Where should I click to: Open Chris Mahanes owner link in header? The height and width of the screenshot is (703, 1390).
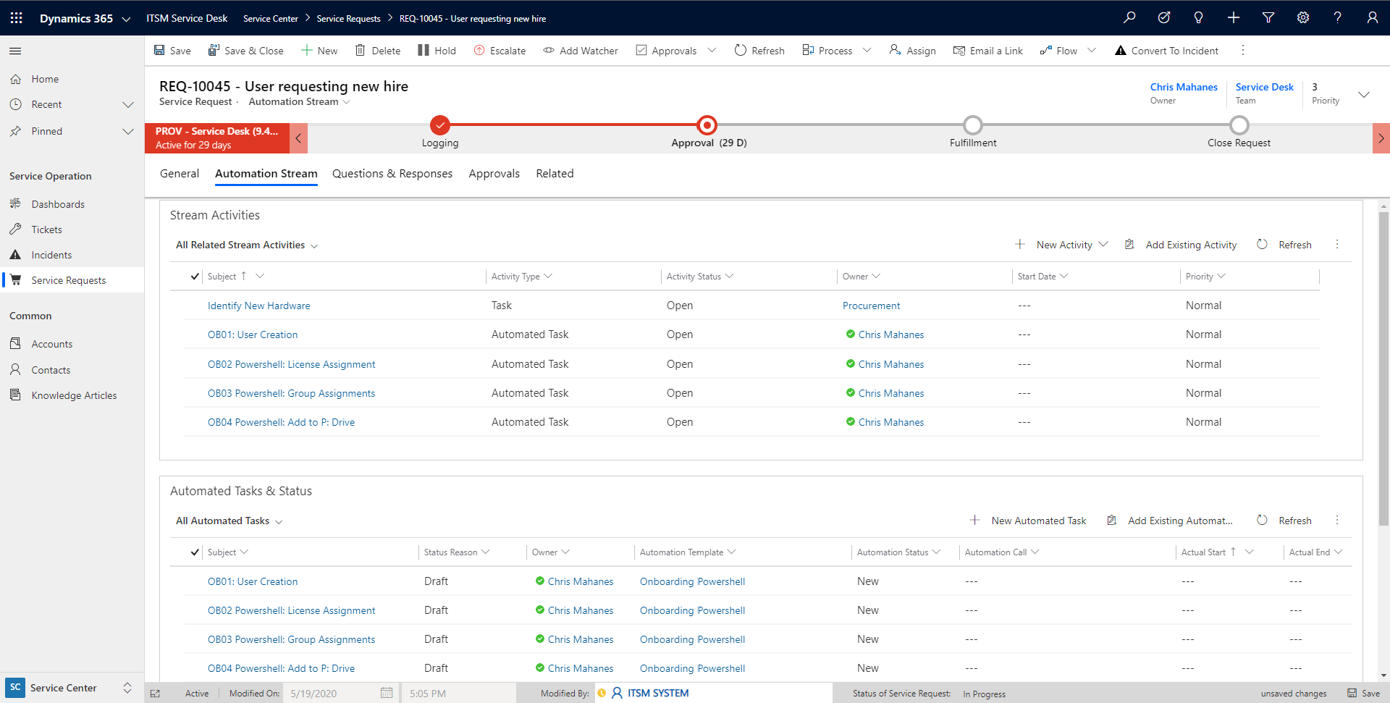point(1184,87)
